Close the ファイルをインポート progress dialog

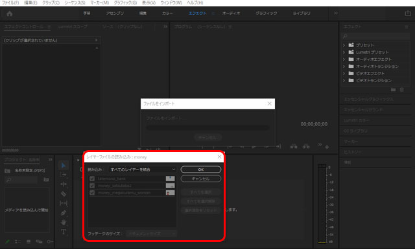tap(270, 103)
